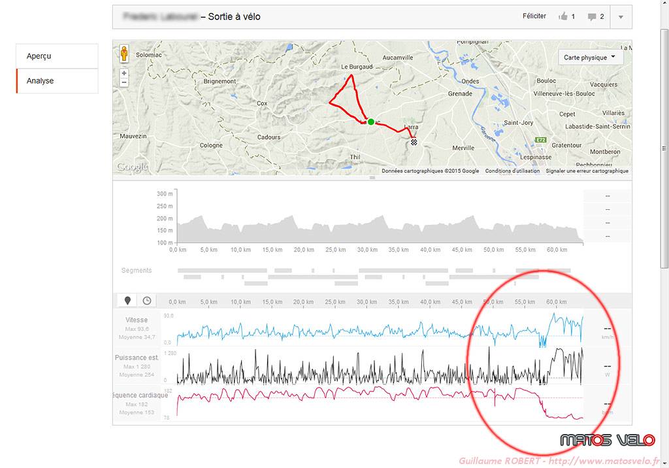Open the Carte physique map type dropdown
The height and width of the screenshot is (468, 669).
(x=591, y=58)
